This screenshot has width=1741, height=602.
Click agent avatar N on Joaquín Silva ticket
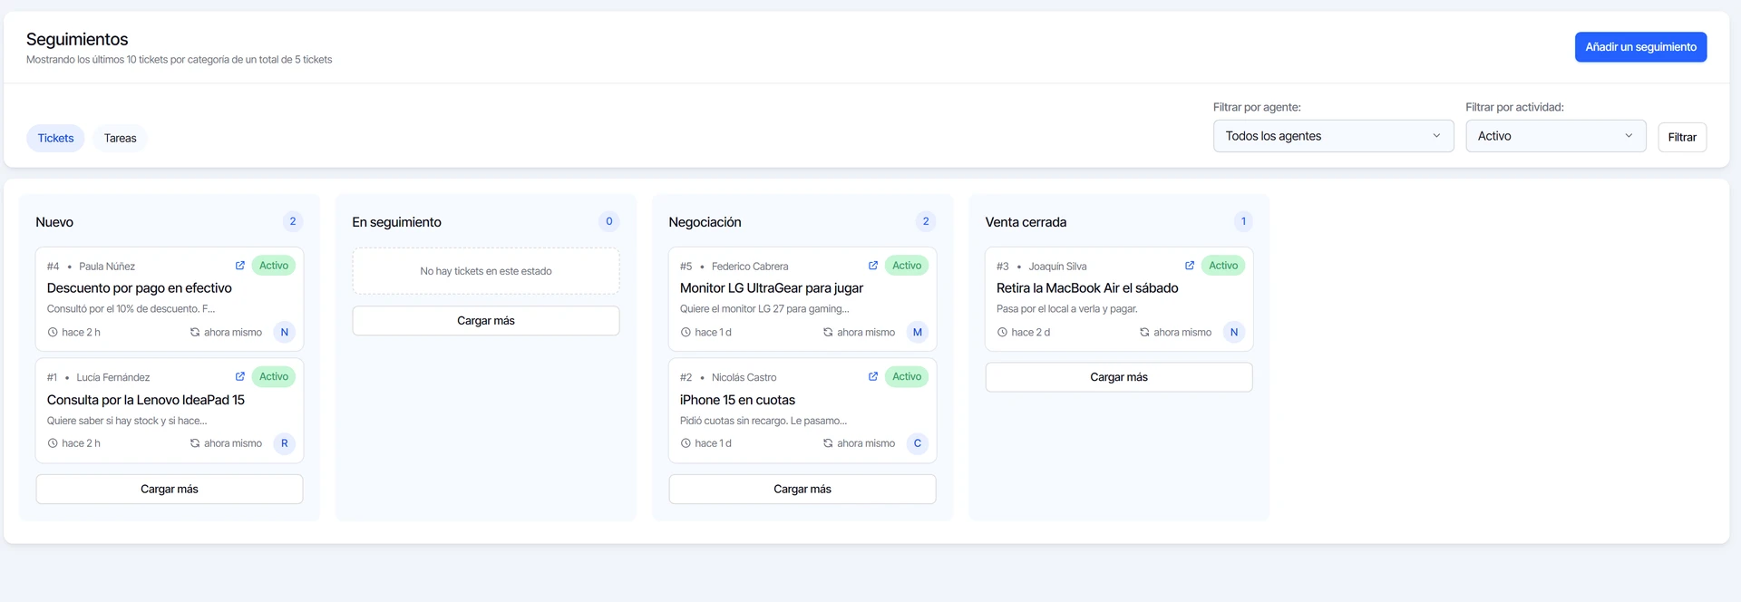[x=1234, y=333]
